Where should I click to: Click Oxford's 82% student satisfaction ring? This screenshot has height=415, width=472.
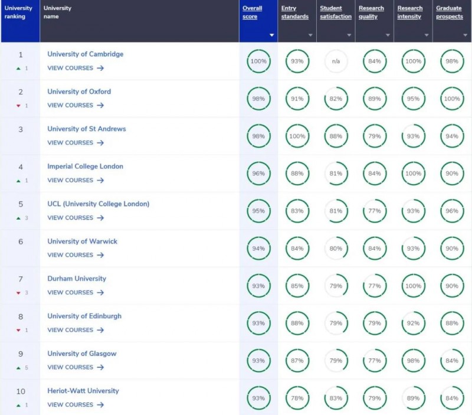coord(336,99)
